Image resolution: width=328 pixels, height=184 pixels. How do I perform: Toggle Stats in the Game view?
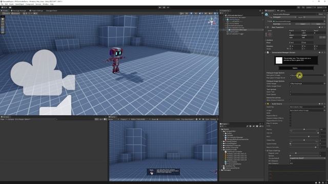point(207,119)
